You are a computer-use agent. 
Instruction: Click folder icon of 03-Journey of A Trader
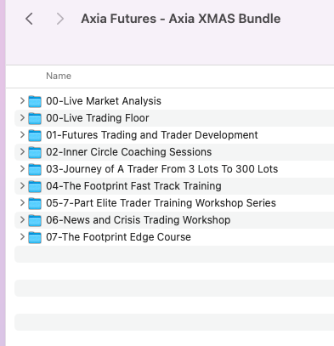pyautogui.click(x=35, y=169)
